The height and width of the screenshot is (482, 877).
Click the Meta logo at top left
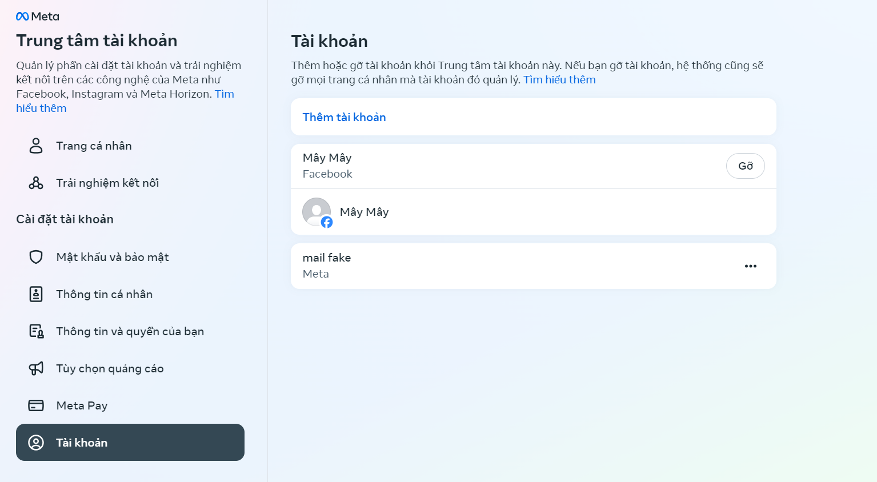point(37,17)
